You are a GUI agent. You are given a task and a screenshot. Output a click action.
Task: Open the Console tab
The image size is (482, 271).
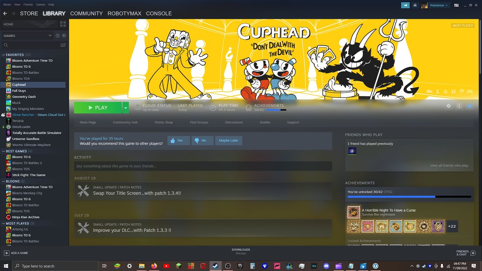point(159,14)
